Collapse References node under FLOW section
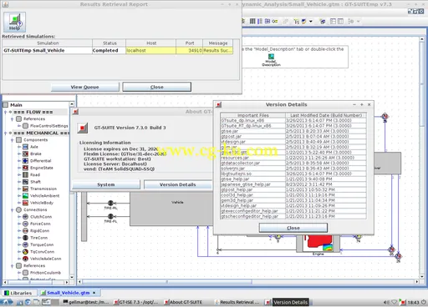The width and height of the screenshot is (428, 307). coord(12,119)
